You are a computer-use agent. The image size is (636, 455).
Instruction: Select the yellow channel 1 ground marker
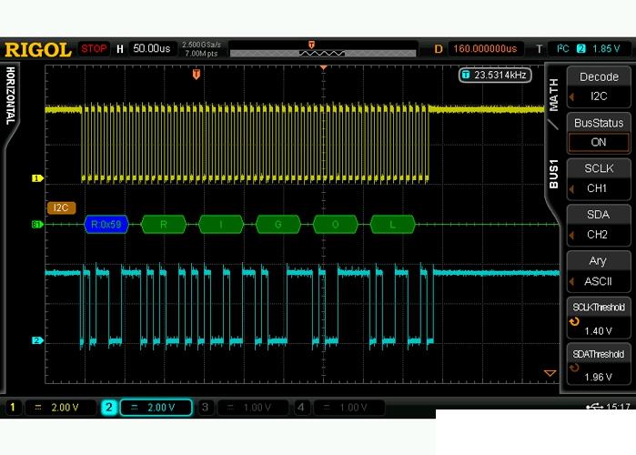(37, 178)
